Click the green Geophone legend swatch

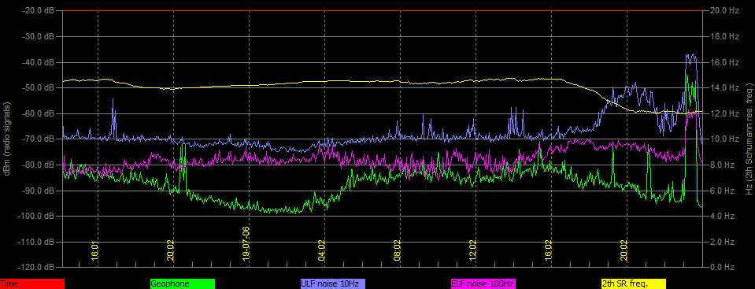click(x=183, y=284)
